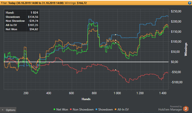The width and height of the screenshot is (192, 113).
Task: Click the 1 000 hands x-axis label
Action: pos(117,93)
